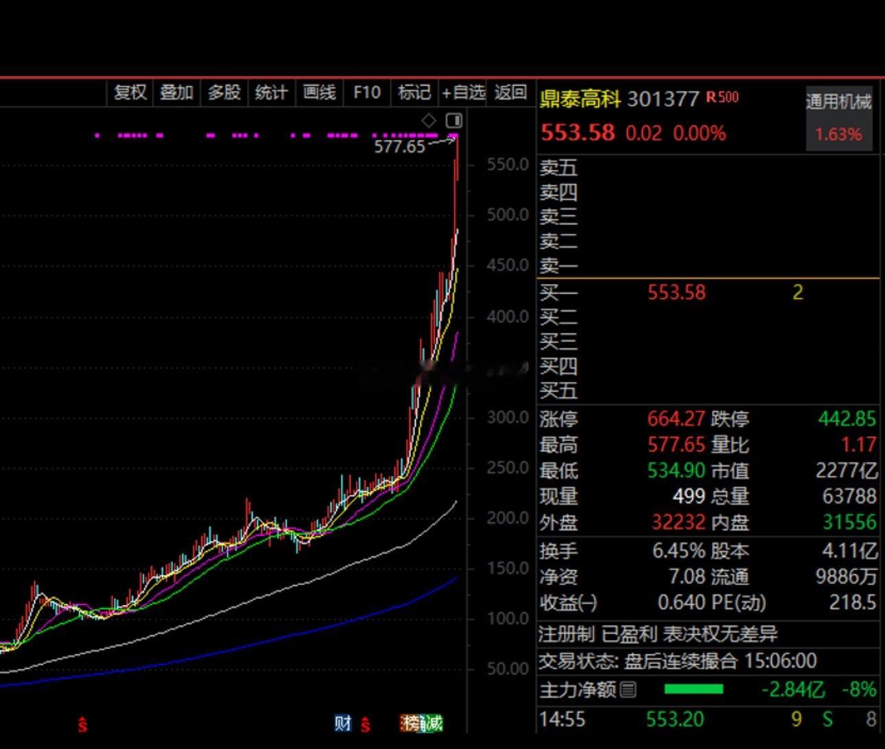This screenshot has height=749, width=885.
Task: Click the 300.0 price axis label
Action: click(x=508, y=417)
